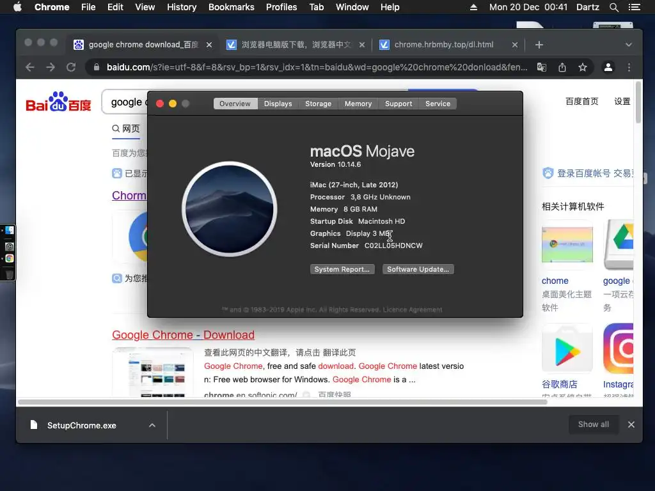Open the Bookmarks menu

[232, 7]
